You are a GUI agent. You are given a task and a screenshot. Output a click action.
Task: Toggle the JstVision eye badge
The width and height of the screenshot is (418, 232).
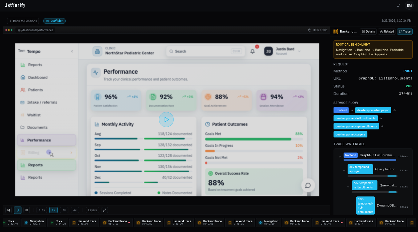pyautogui.click(x=54, y=21)
